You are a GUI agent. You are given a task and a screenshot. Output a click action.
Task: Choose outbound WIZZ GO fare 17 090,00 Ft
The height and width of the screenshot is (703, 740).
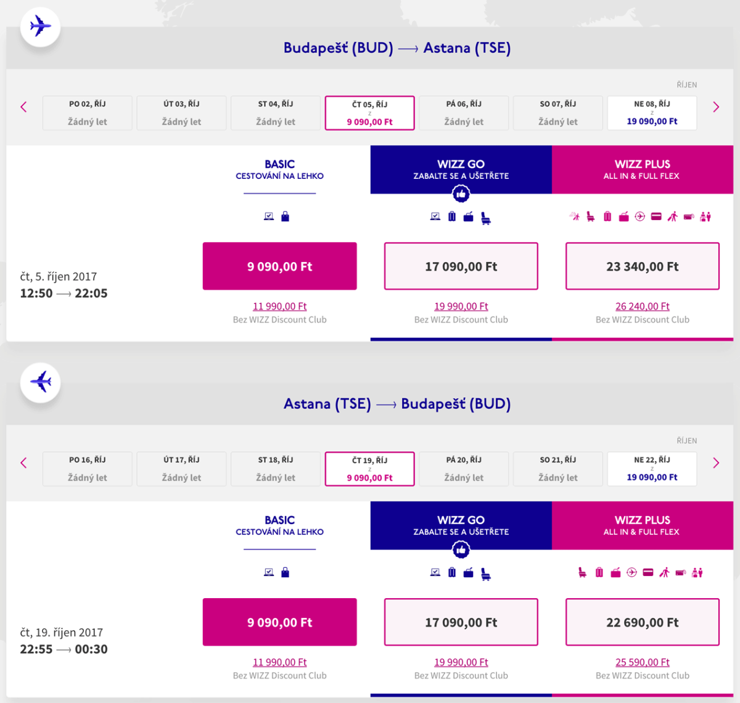pyautogui.click(x=461, y=266)
